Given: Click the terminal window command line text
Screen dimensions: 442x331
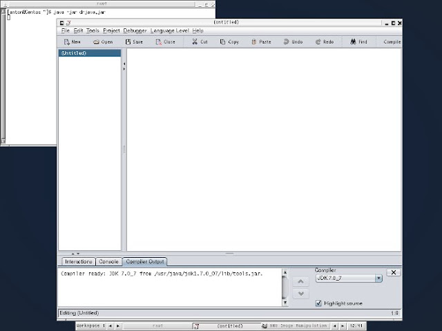Looking at the screenshot, I should click(57, 12).
